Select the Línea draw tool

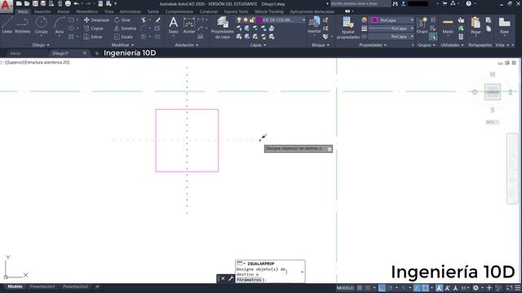coord(7,25)
